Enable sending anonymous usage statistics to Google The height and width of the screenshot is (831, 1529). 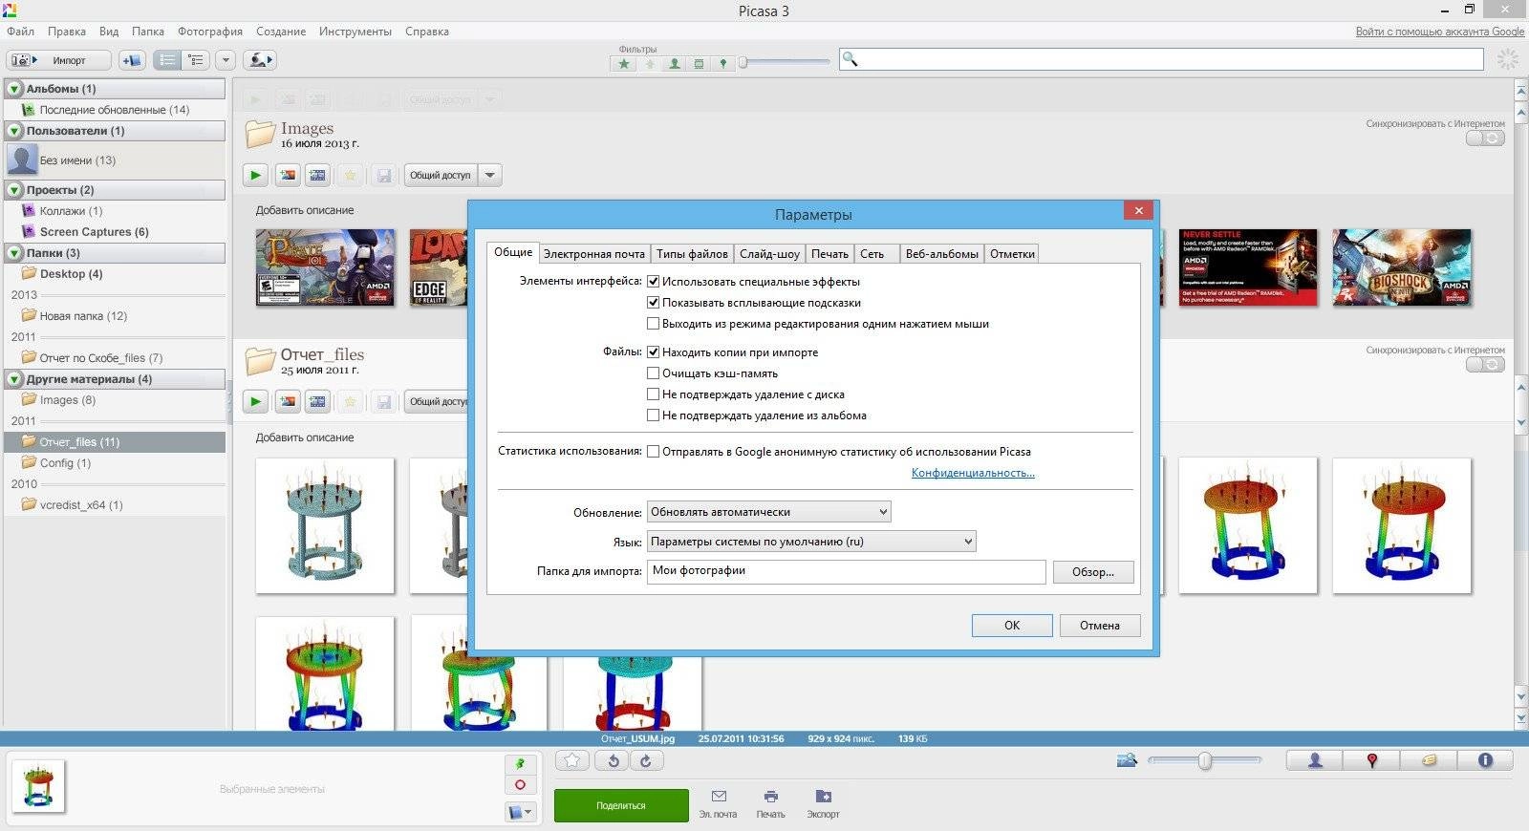[x=654, y=452]
